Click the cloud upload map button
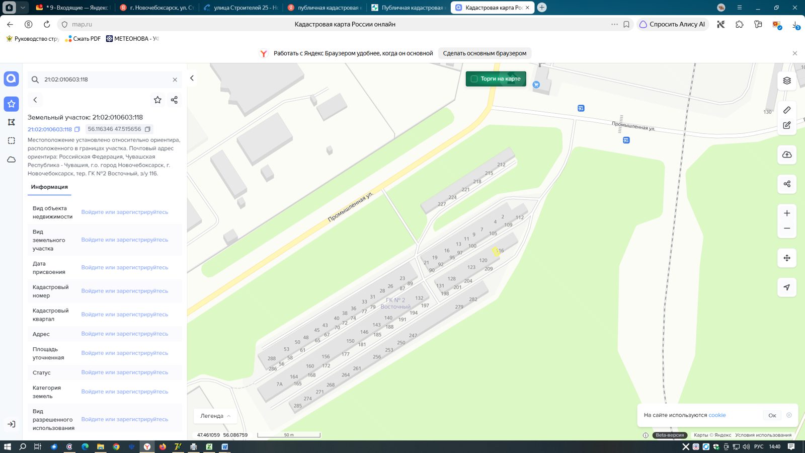The height and width of the screenshot is (453, 805). point(787,155)
